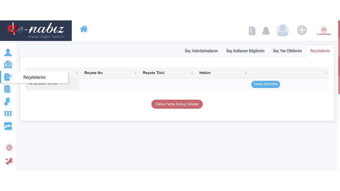
Task: Open the lab test tubes sidebar icon
Action: 8,114
